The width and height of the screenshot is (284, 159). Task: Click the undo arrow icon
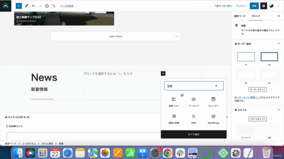tap(33, 6)
